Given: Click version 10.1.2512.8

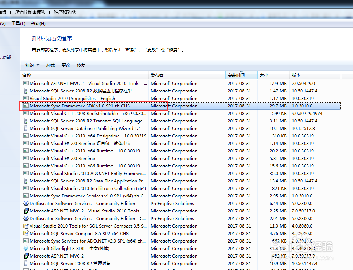Looking at the screenshot, I should pyautogui.click(x=303, y=129).
